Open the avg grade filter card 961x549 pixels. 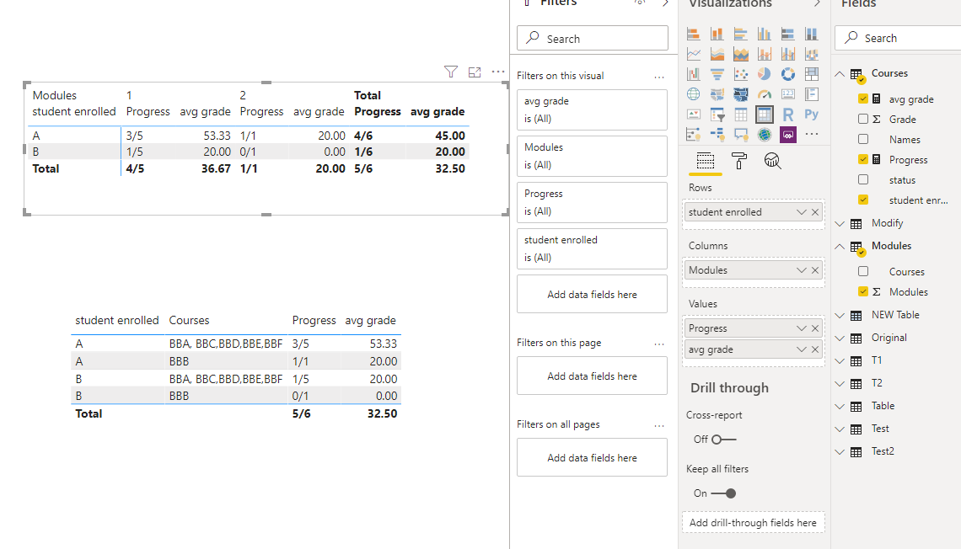[592, 110]
